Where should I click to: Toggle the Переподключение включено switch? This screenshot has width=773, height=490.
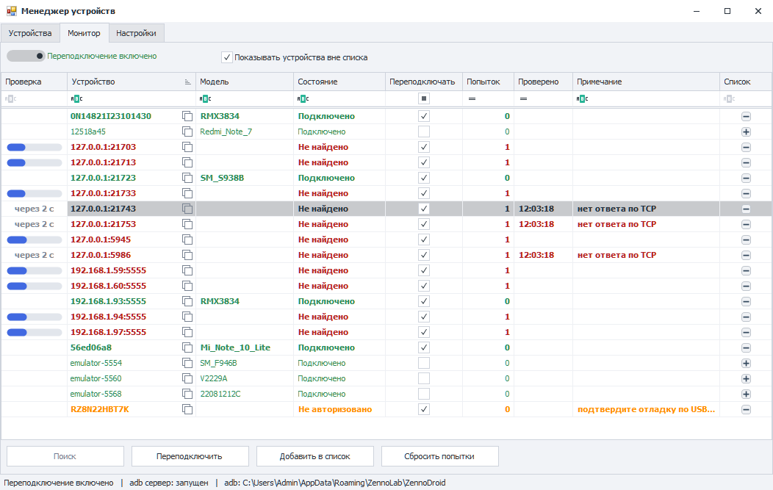point(26,56)
